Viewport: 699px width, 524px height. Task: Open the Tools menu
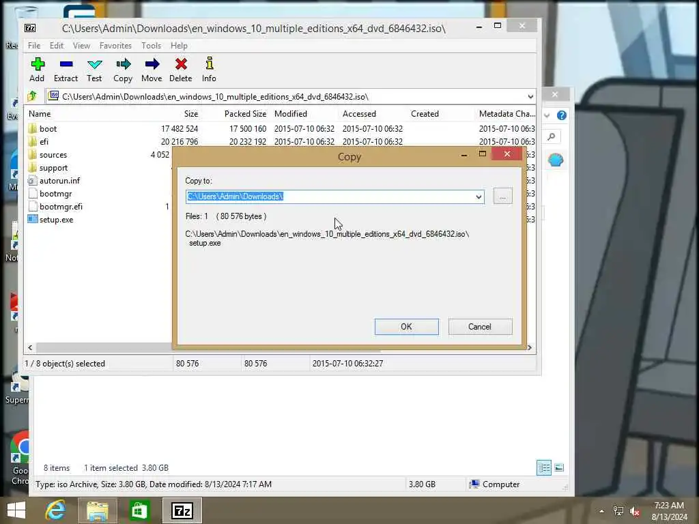coord(151,46)
